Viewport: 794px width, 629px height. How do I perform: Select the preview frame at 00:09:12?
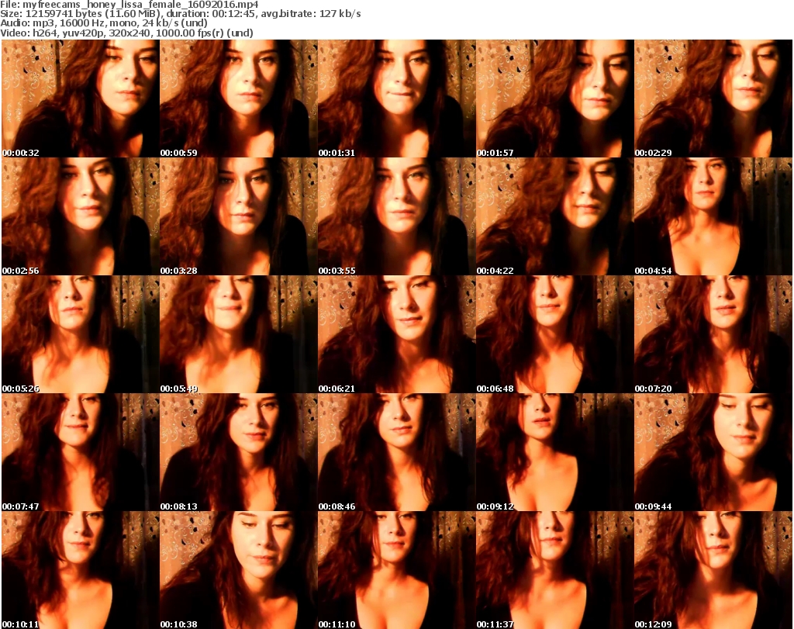click(555, 452)
